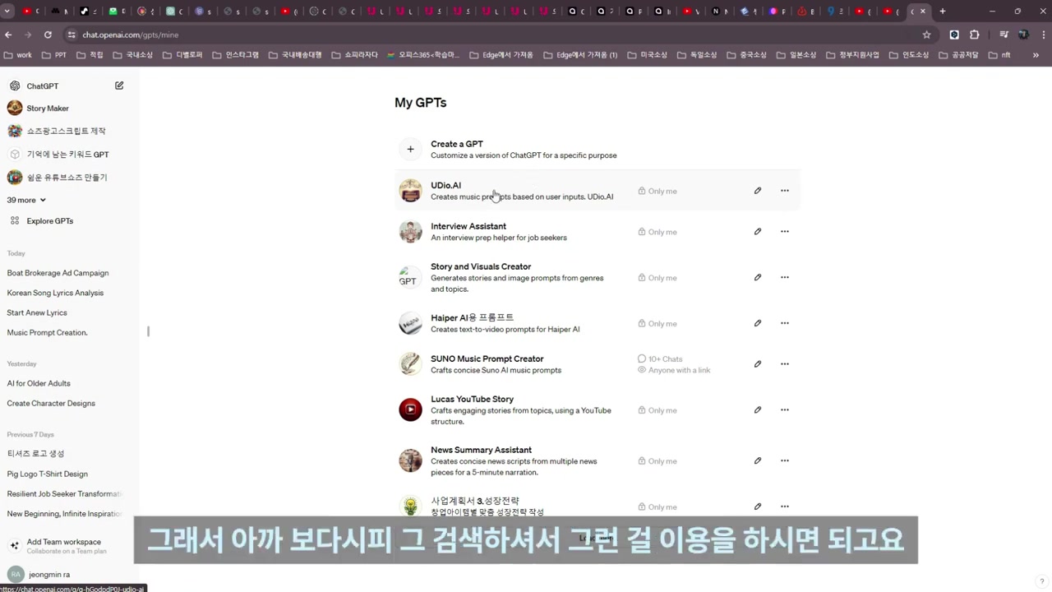Open Resilient Job Seeker Transformation chat

click(x=64, y=494)
